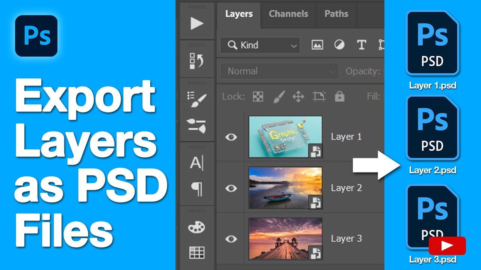481x270 pixels.
Task: Open the Character panel icon
Action: pos(197,163)
